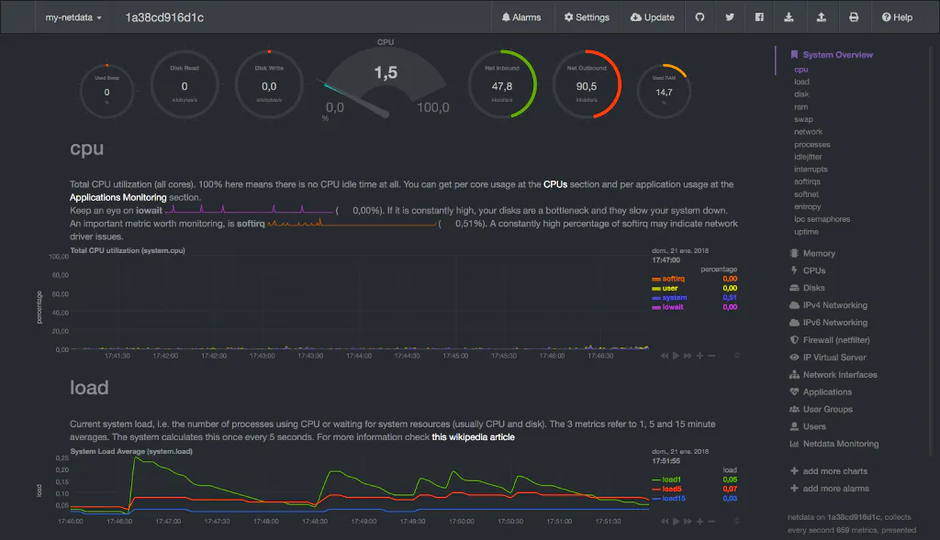
Task: Open the Update menu item
Action: [x=653, y=17]
